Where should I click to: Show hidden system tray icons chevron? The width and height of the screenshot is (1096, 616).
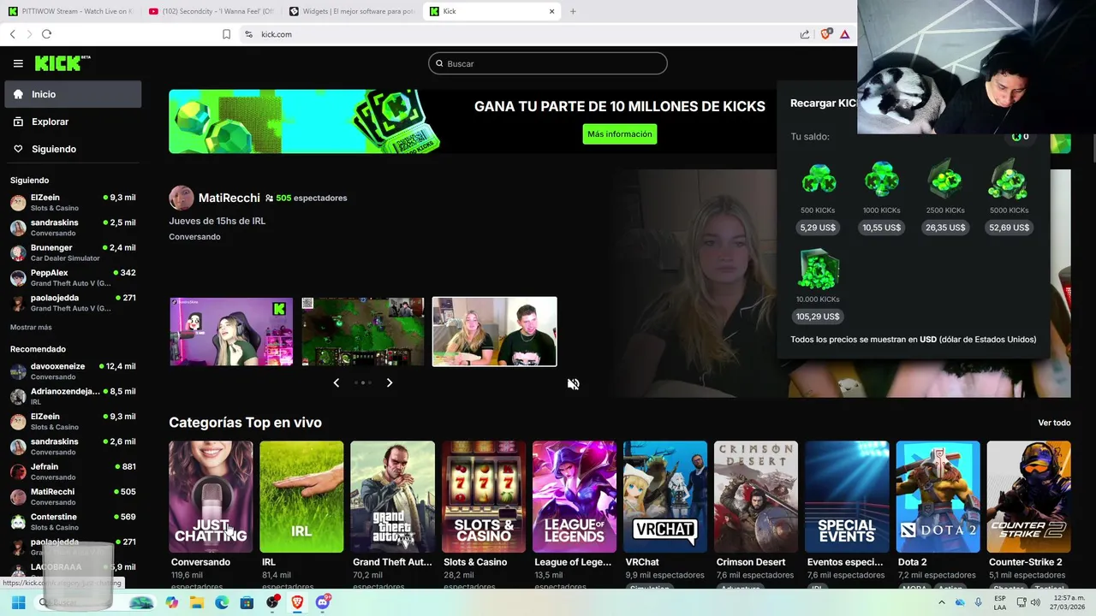[943, 602]
